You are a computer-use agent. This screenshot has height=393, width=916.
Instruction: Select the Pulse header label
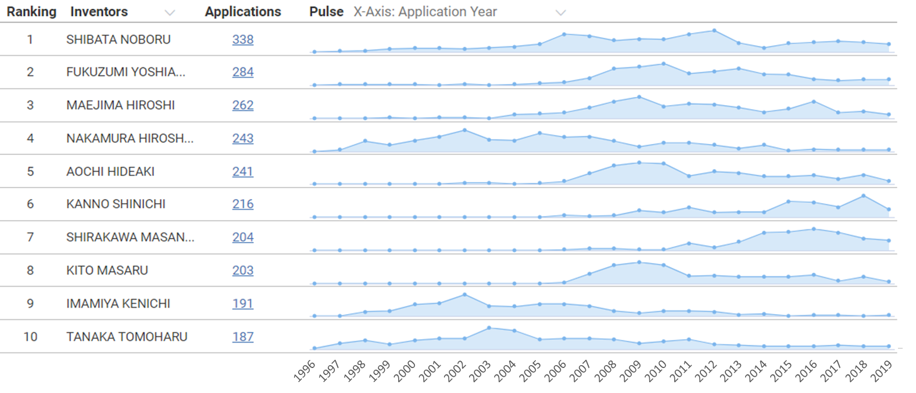click(x=326, y=12)
